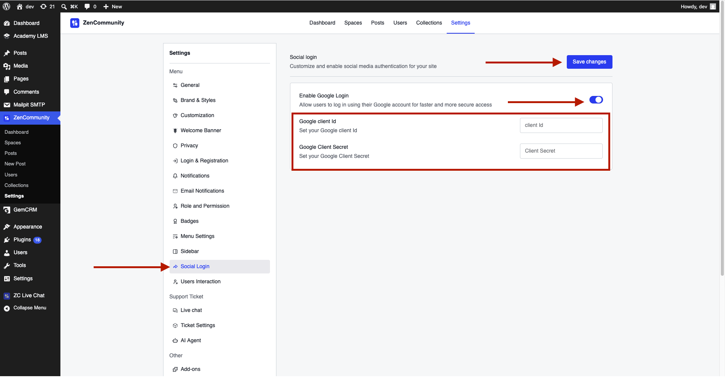Click the Collapse Menu arrow icon

(x=7, y=308)
